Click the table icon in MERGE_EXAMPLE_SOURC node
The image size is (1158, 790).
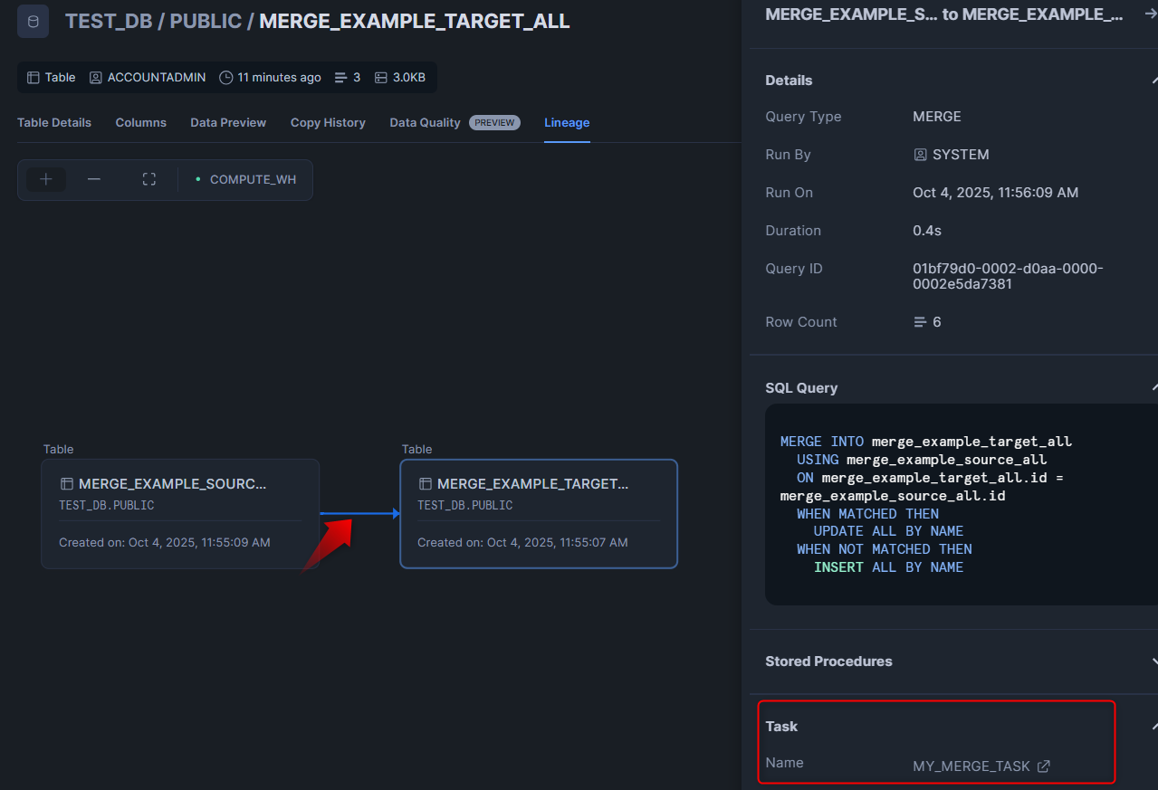pos(66,484)
